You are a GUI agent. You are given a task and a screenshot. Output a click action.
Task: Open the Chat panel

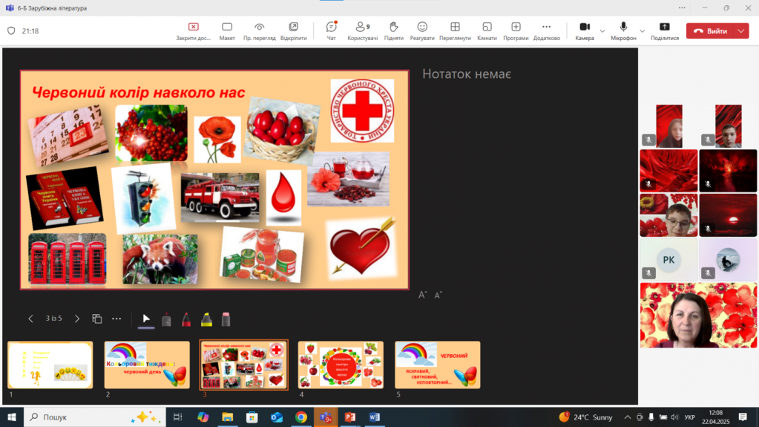coord(331,30)
